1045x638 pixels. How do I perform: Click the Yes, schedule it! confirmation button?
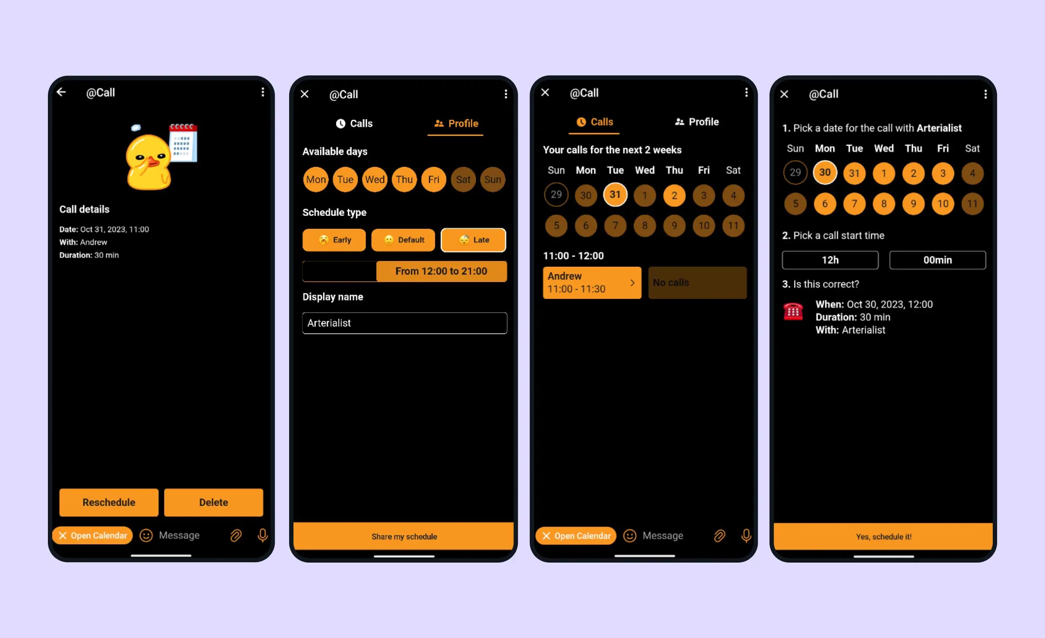tap(883, 536)
